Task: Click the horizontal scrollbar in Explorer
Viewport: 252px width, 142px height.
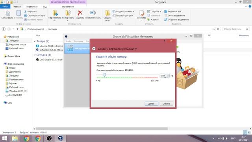Action: point(102,129)
